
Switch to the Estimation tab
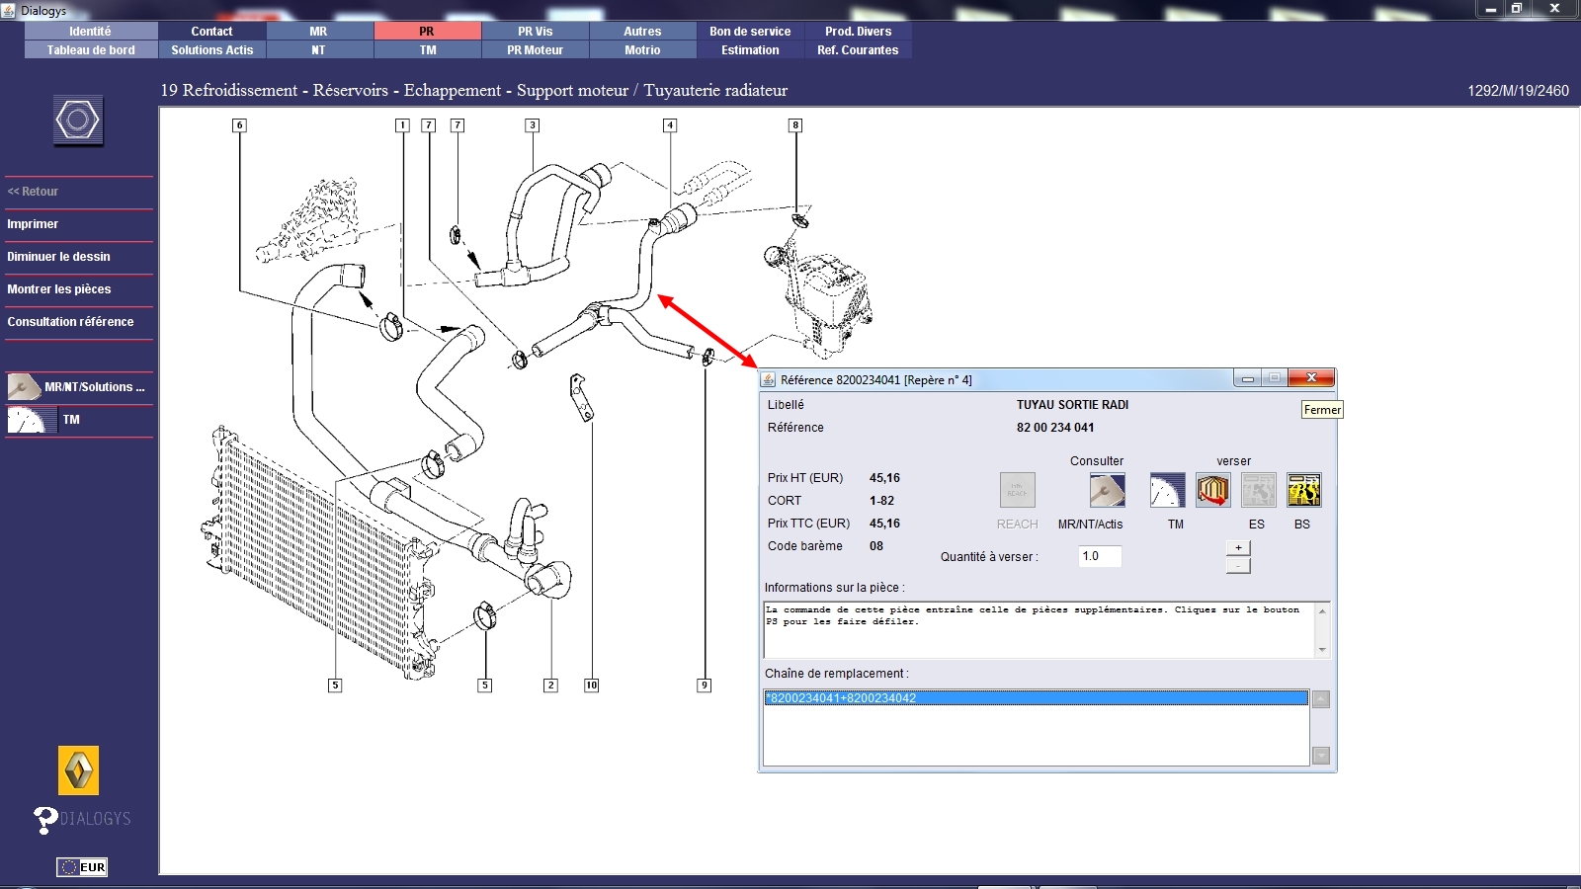click(750, 50)
